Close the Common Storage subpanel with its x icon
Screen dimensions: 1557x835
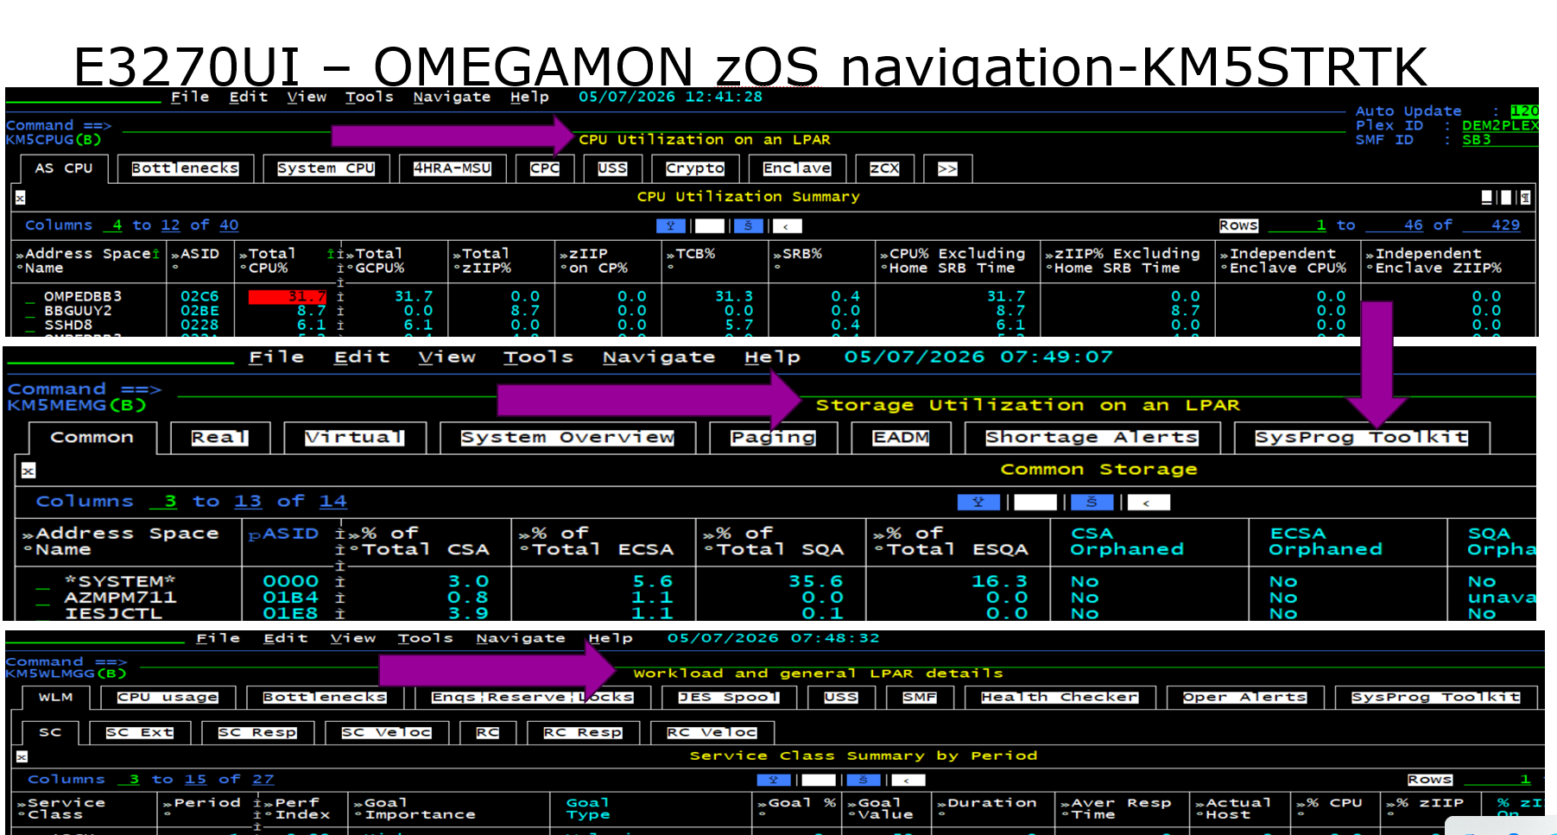[x=28, y=471]
